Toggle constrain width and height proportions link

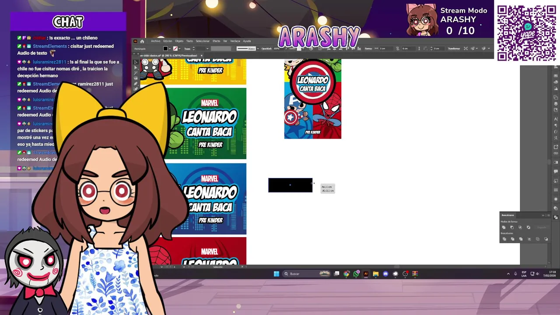[398, 48]
